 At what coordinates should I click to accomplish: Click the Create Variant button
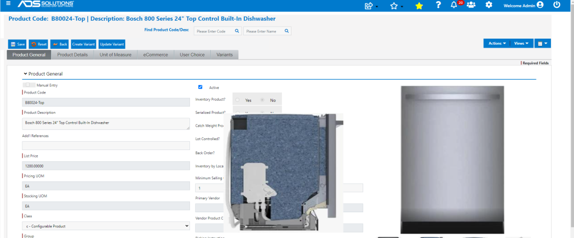pos(84,44)
